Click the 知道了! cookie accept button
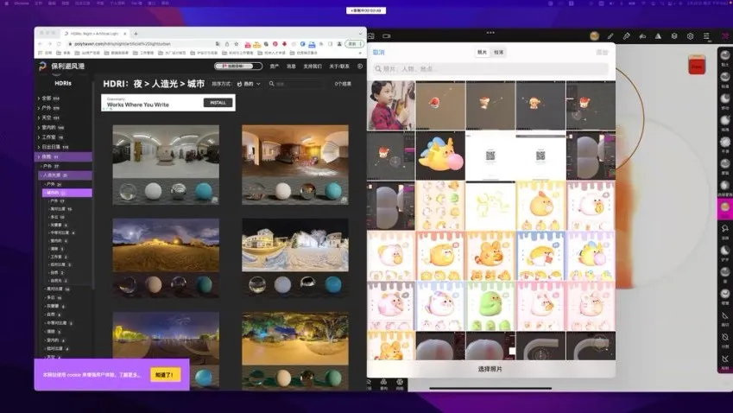Image resolution: width=733 pixels, height=413 pixels. pyautogui.click(x=163, y=375)
